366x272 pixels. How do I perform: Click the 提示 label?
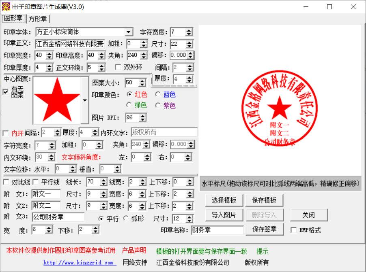pyautogui.click(x=263, y=251)
